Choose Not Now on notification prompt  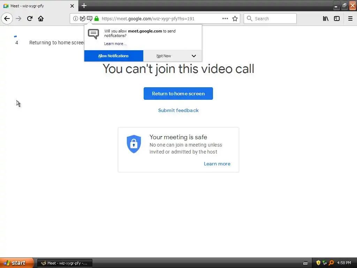164,56
